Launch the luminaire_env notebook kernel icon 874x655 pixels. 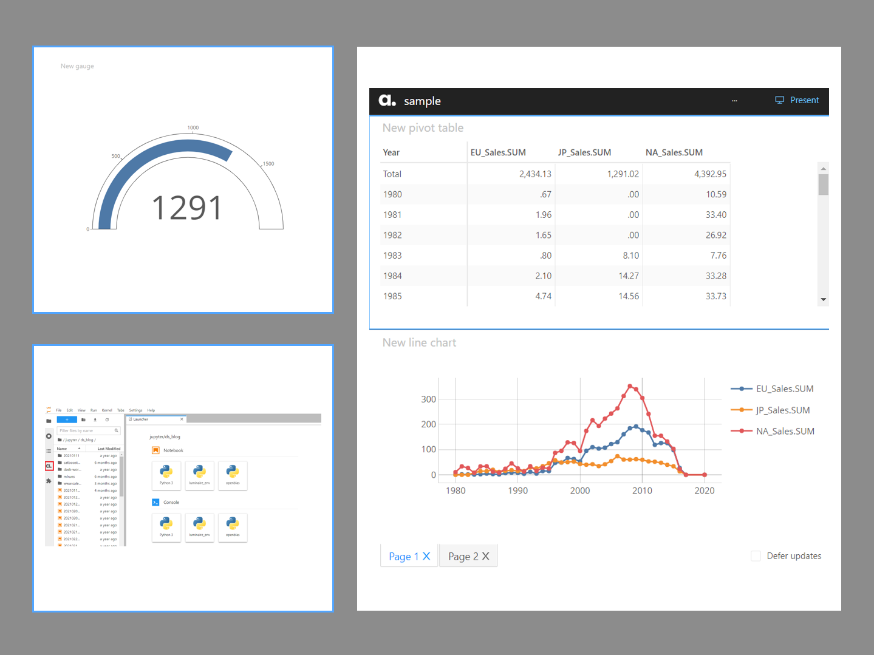click(x=199, y=473)
